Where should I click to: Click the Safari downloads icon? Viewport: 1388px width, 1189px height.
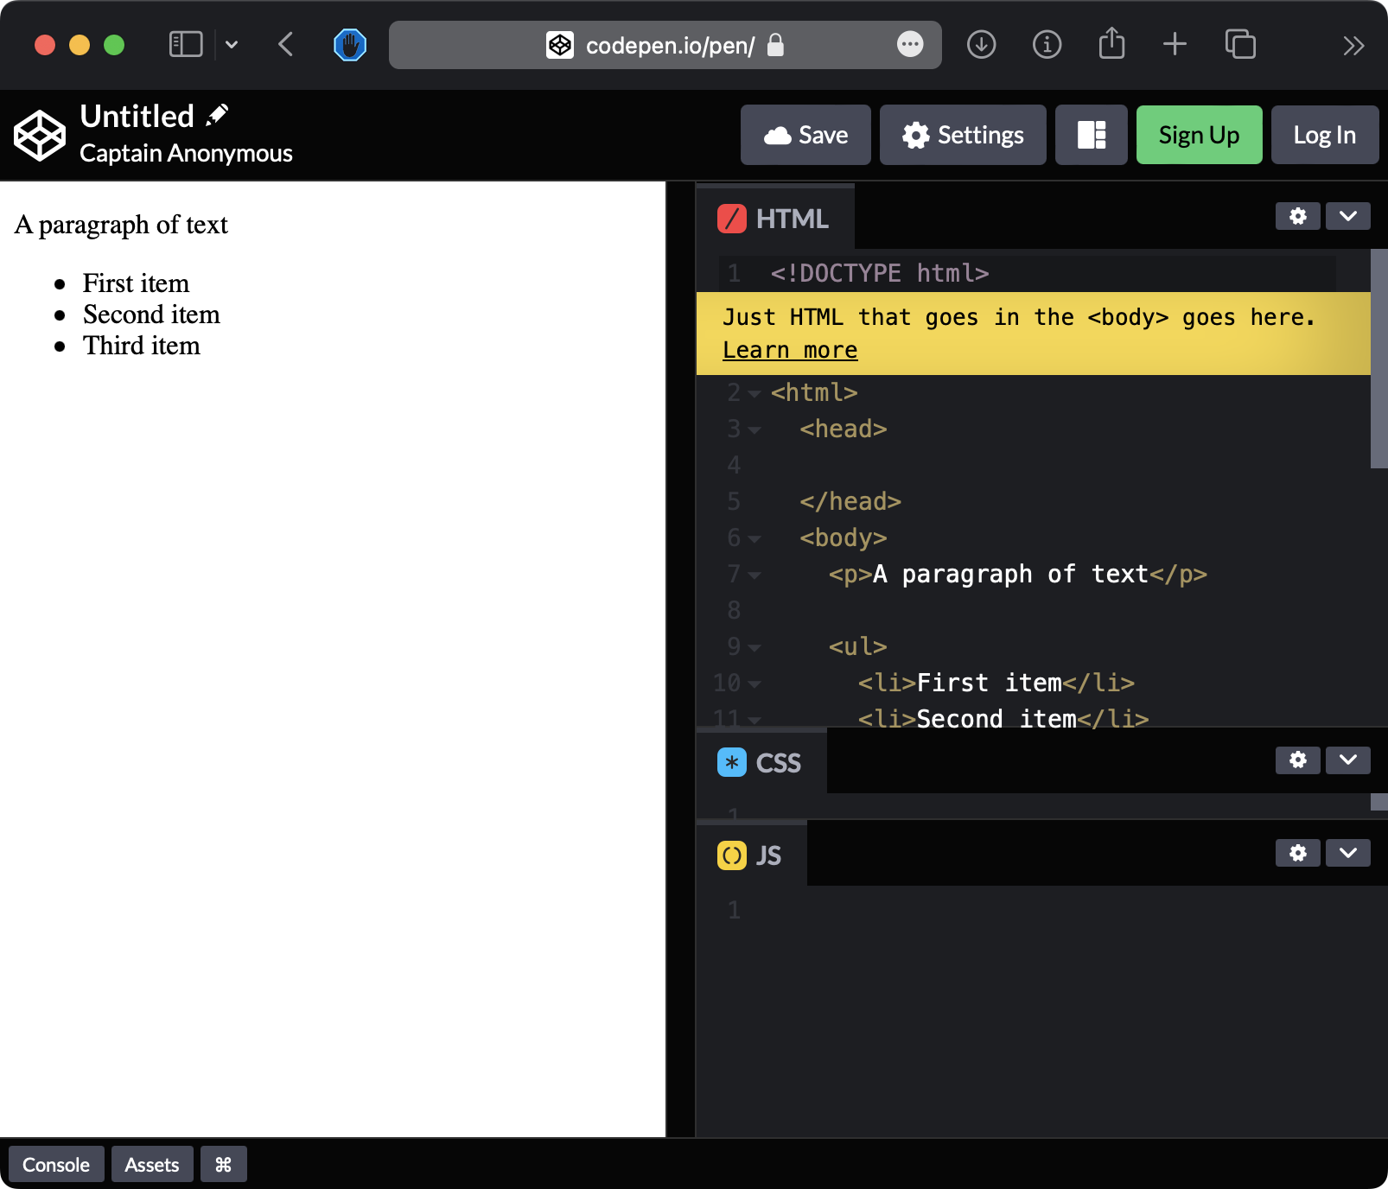pos(981,45)
